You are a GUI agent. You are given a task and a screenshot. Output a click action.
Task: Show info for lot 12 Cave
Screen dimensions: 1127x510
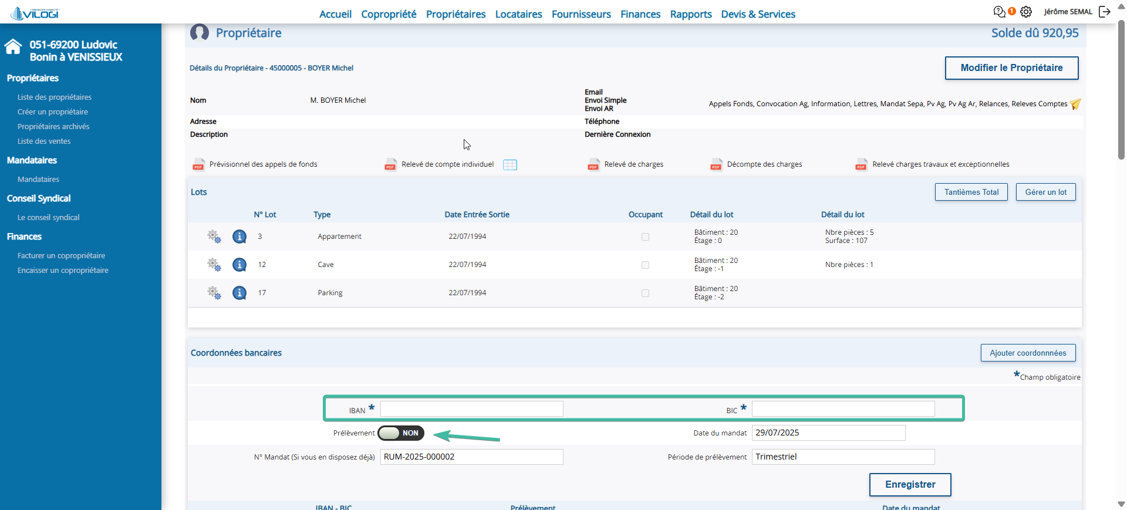click(x=239, y=265)
